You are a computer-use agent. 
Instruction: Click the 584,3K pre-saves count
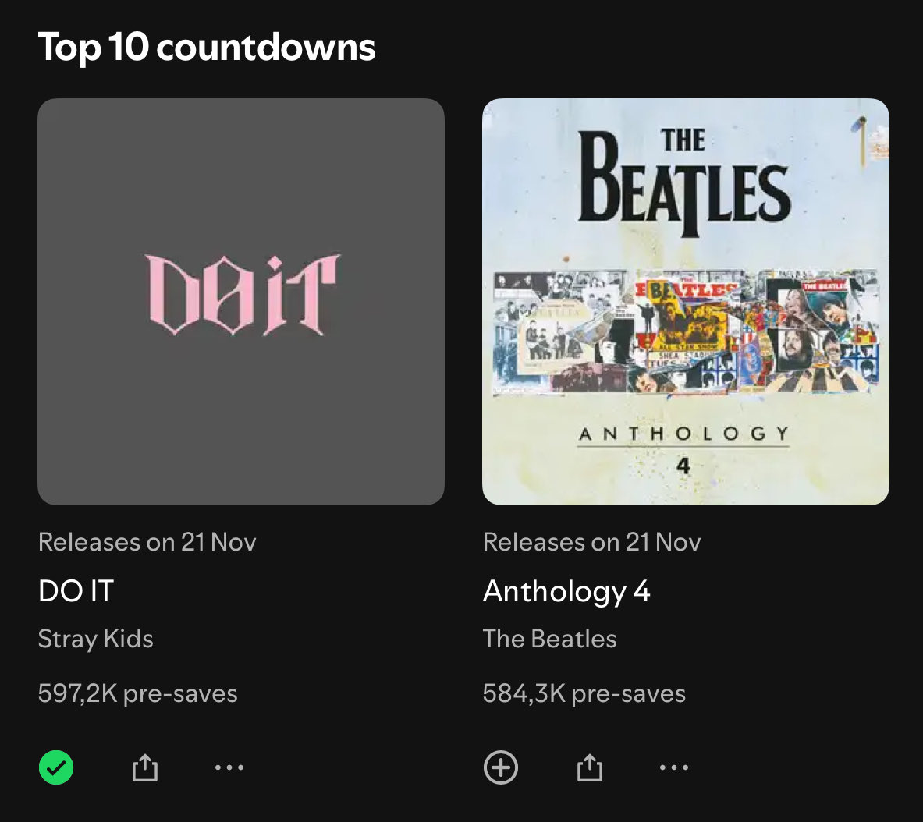(x=584, y=693)
